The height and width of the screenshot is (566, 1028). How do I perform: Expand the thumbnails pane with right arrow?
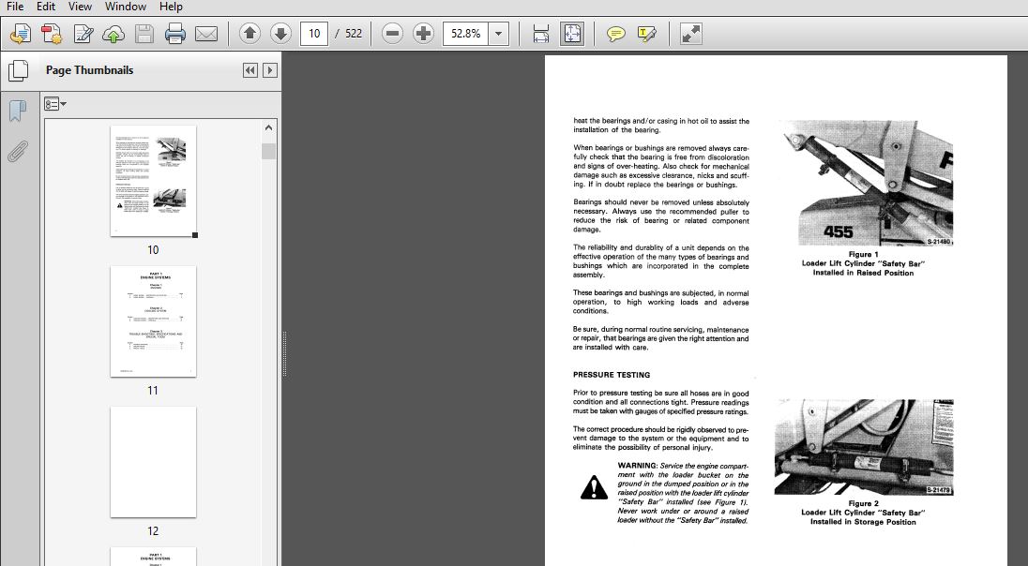click(269, 70)
